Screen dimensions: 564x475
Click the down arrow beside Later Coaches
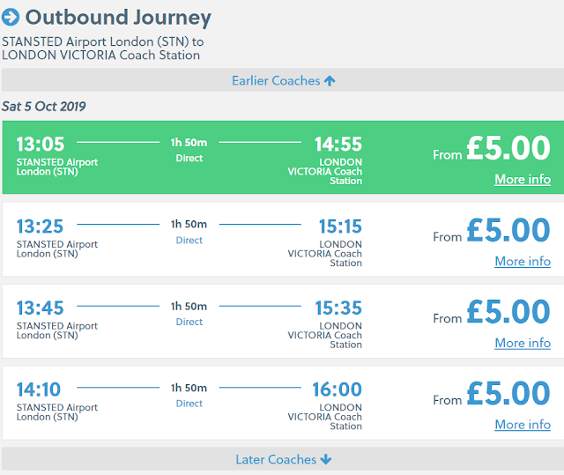pos(326,460)
